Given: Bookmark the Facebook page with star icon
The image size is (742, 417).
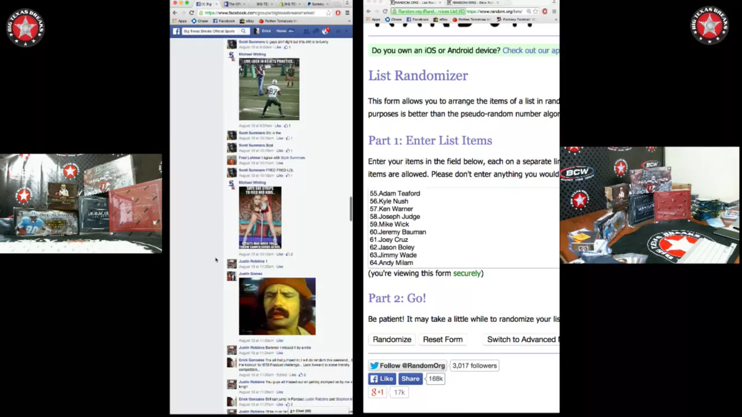Looking at the screenshot, I should tap(329, 13).
